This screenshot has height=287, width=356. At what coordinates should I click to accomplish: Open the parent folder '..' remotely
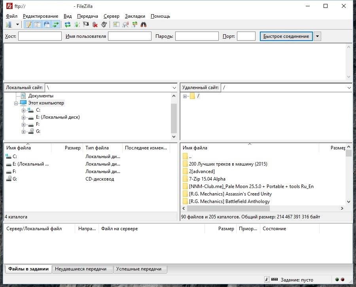190,157
